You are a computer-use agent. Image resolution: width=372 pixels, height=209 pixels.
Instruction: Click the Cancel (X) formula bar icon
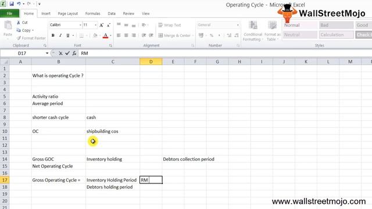[x=60, y=53]
